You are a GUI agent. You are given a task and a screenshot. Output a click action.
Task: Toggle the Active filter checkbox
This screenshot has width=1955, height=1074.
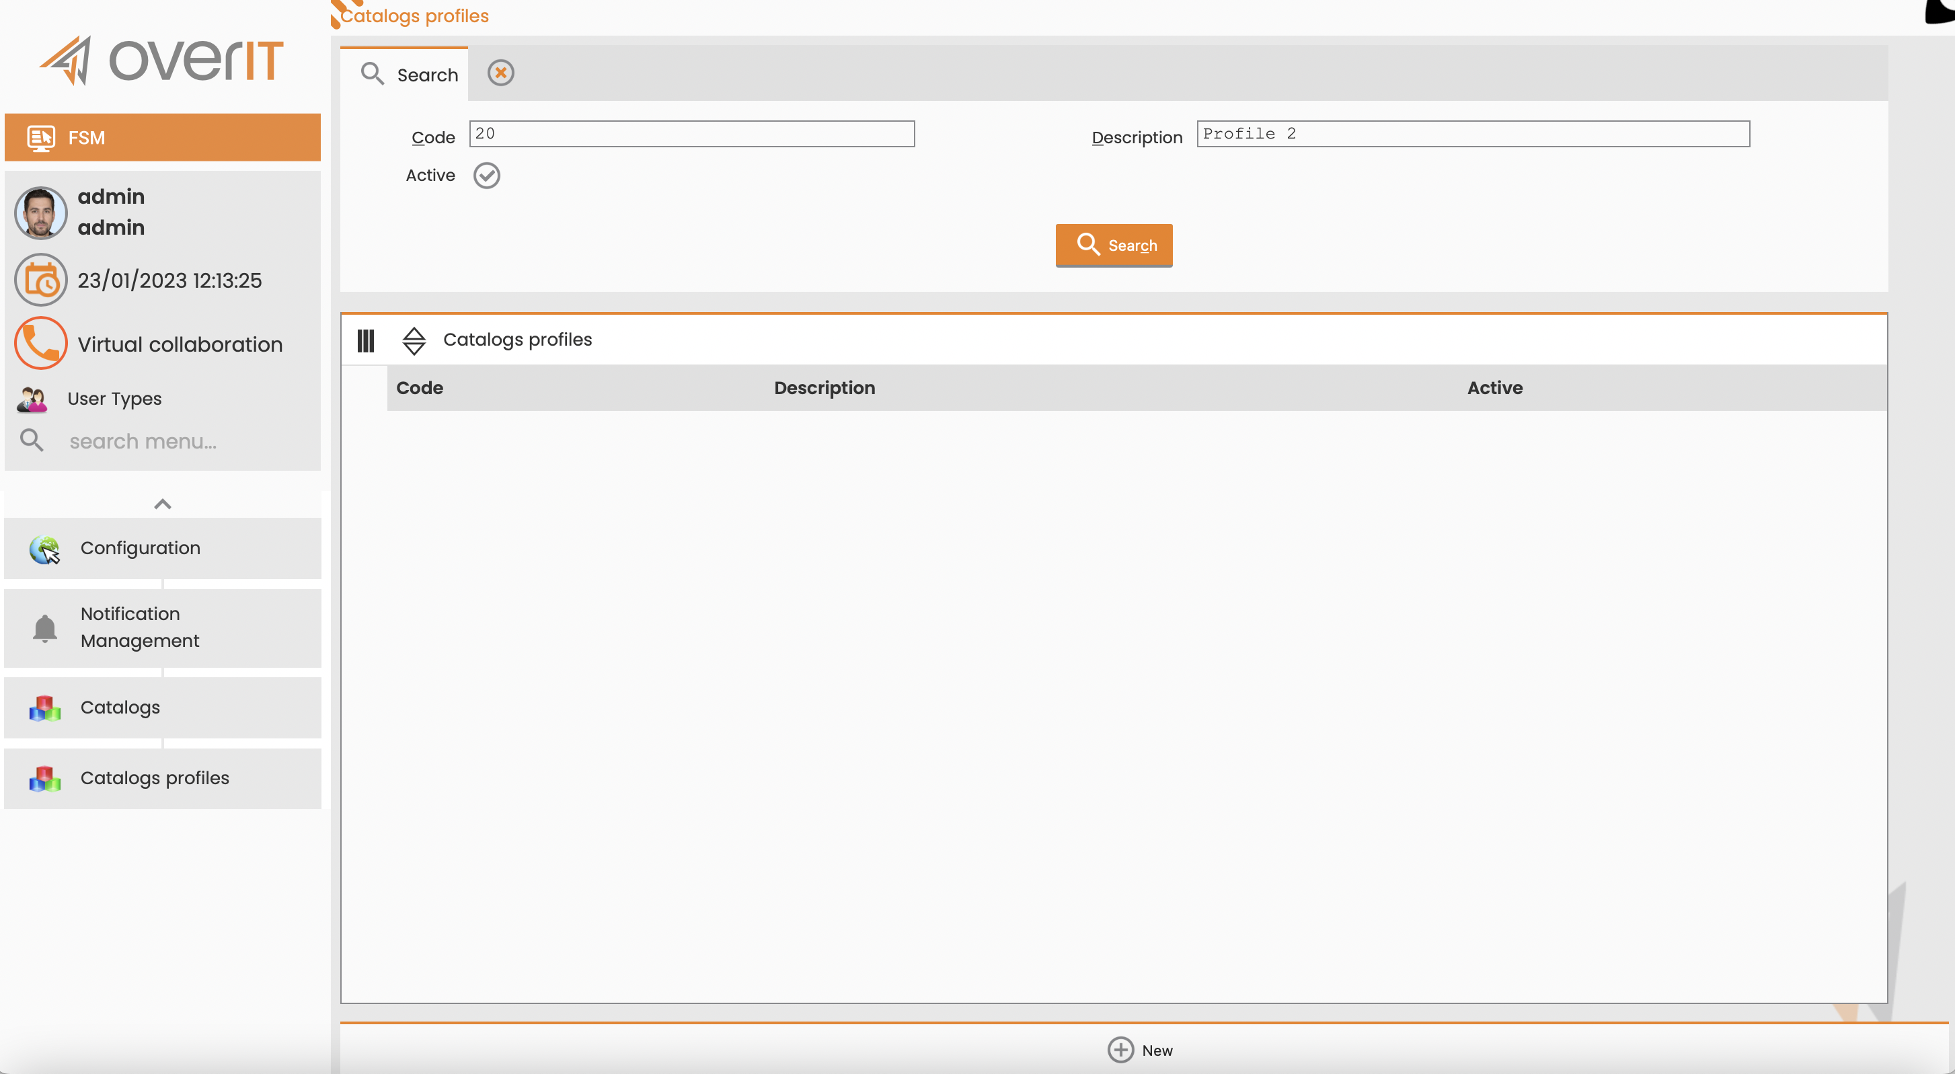[x=486, y=176]
